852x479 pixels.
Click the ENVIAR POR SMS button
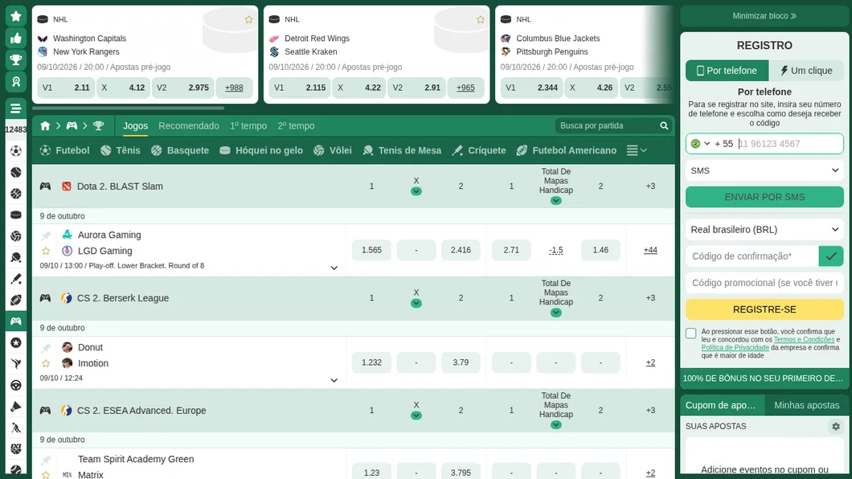pos(764,197)
